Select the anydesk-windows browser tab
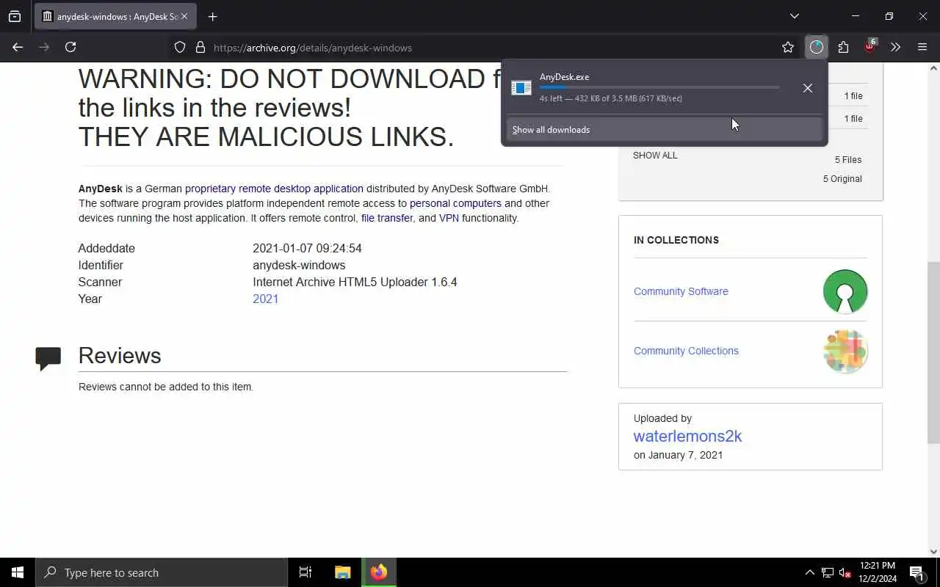The width and height of the screenshot is (940, 587). click(x=115, y=16)
